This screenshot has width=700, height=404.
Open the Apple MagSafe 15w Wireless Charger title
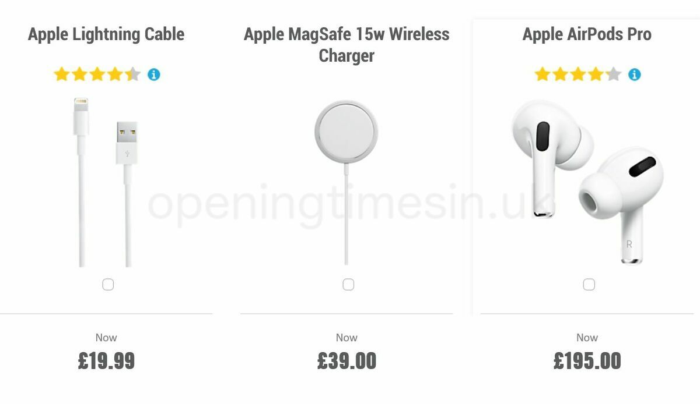tap(347, 45)
